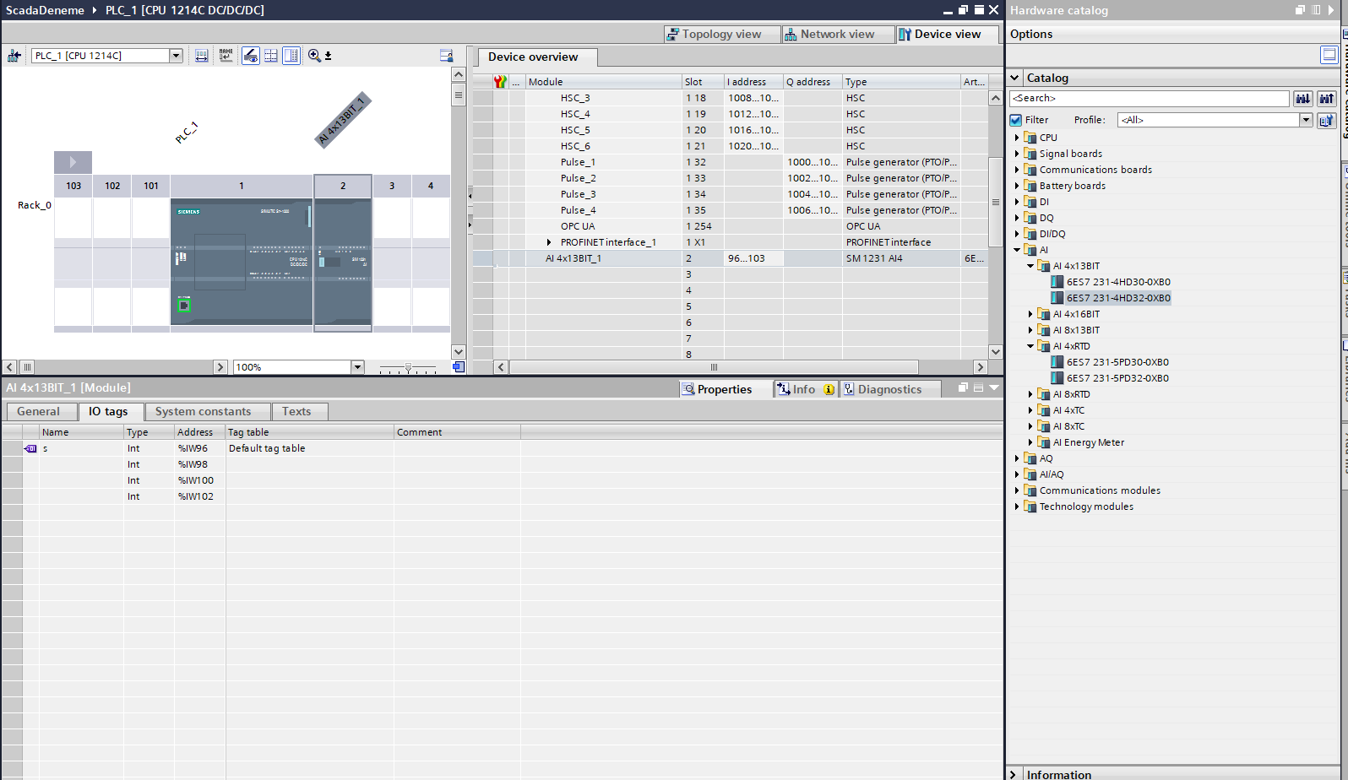Expand the AQ folder in catalog
The height and width of the screenshot is (780, 1348).
[1017, 458]
